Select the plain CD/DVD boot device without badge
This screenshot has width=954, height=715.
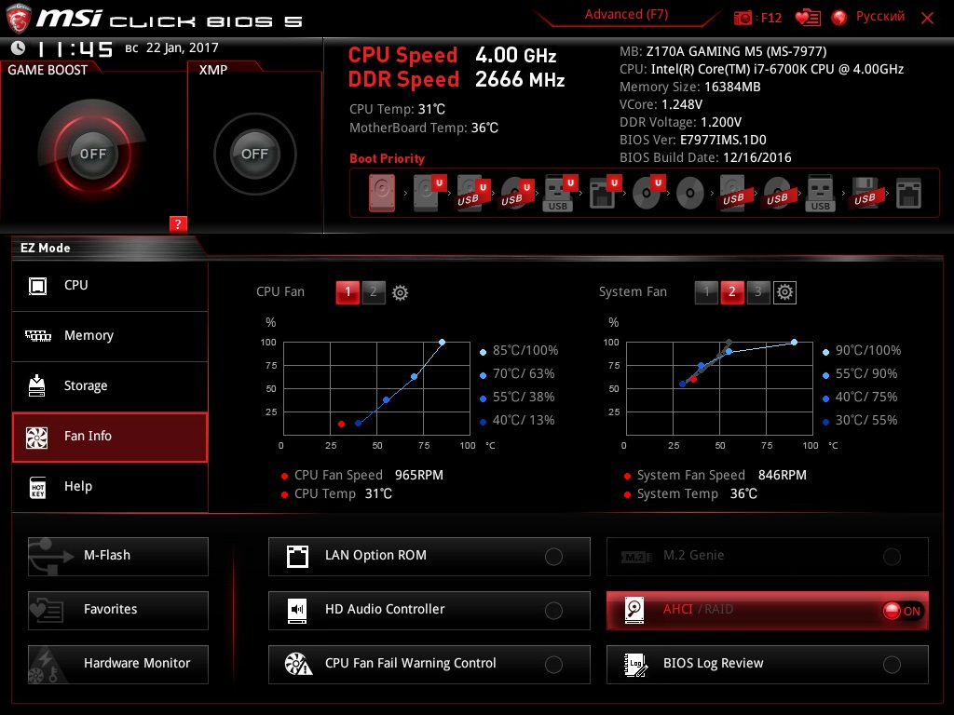690,194
